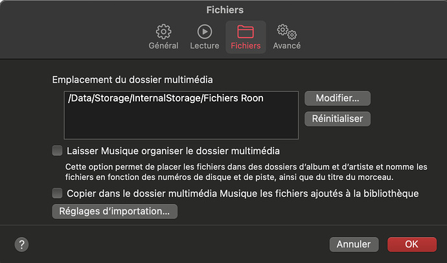Click the red Fichiers folder icon
This screenshot has width=447, height=263.
pos(246,32)
